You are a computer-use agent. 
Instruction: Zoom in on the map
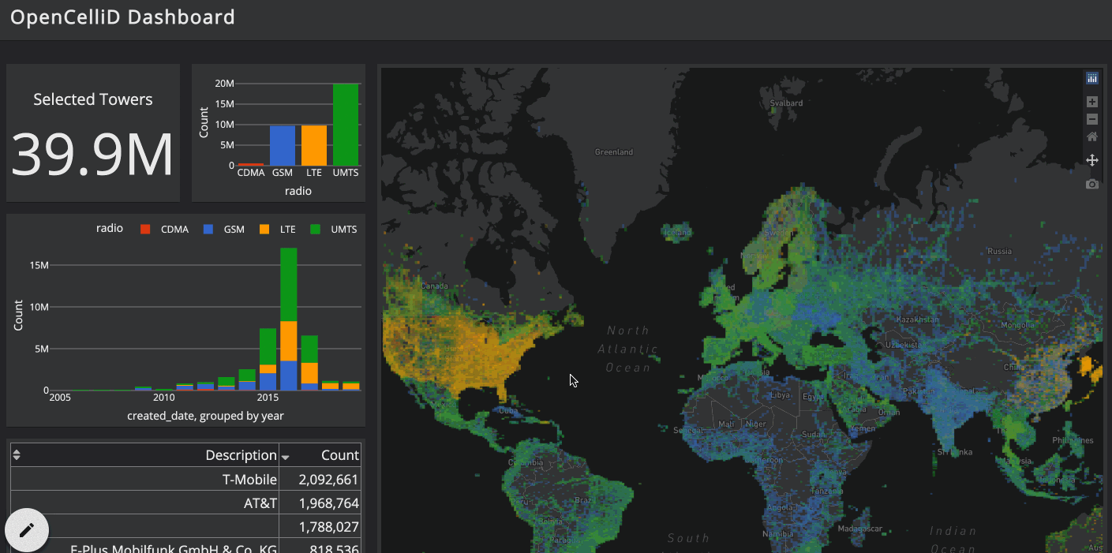pyautogui.click(x=1091, y=101)
